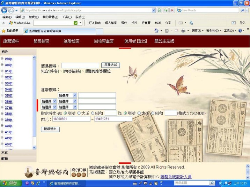Select 明治 radio for start date
250x187 pixels.
(x=65, y=113)
